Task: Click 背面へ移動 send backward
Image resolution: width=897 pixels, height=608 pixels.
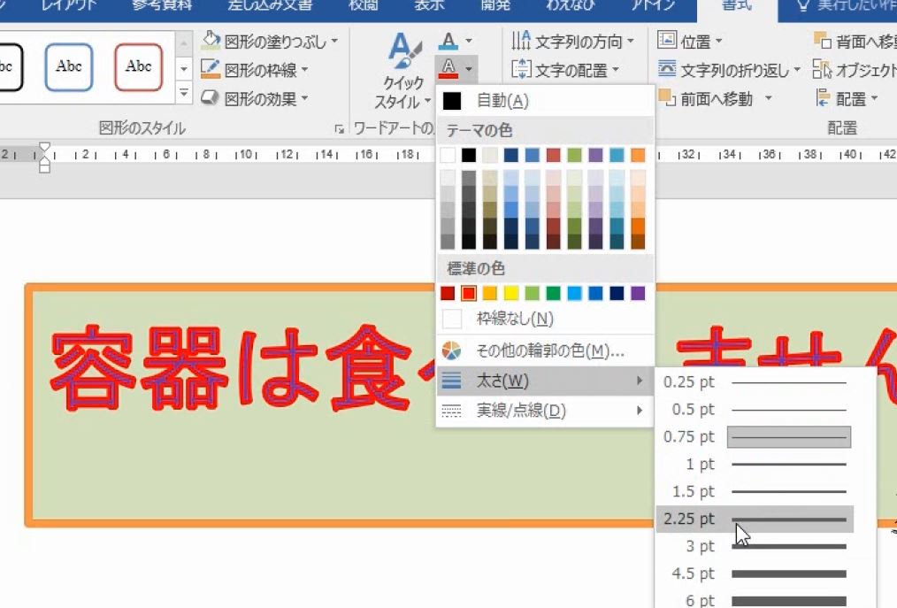Action: point(855,42)
